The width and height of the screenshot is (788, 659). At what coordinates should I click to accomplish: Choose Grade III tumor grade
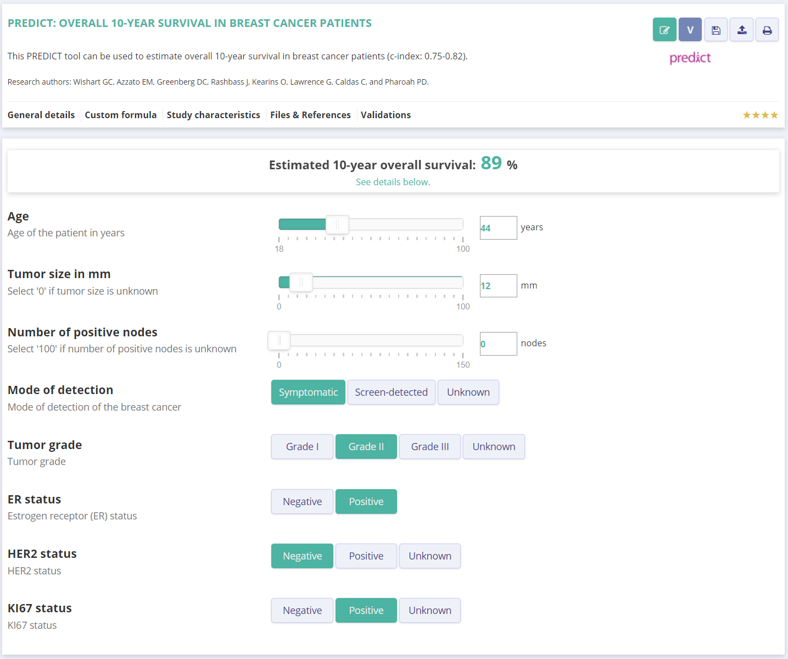point(429,447)
